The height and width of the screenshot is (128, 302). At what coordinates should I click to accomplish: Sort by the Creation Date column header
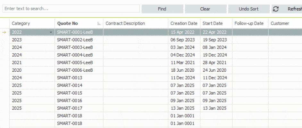pyautogui.click(x=184, y=23)
